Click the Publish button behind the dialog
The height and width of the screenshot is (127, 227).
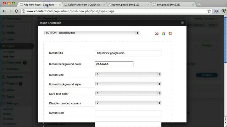point(207,75)
